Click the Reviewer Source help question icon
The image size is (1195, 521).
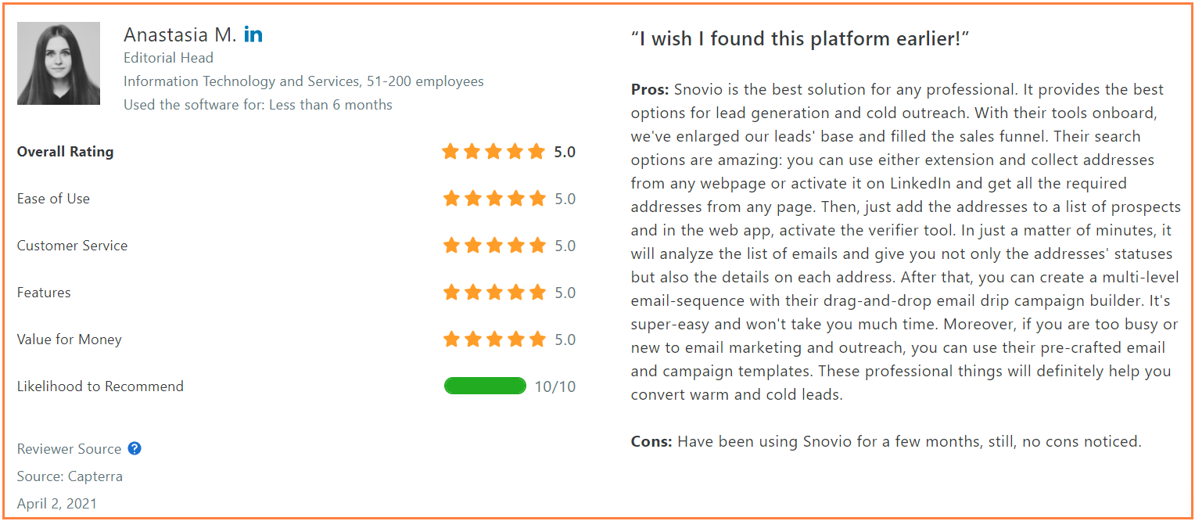[x=135, y=448]
